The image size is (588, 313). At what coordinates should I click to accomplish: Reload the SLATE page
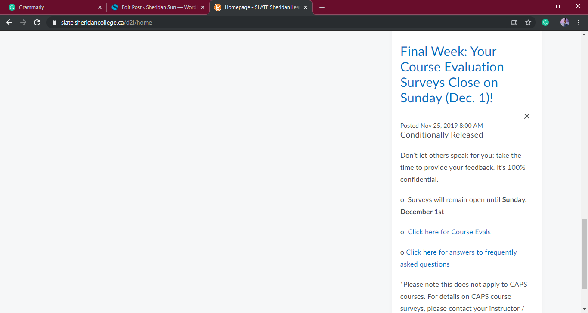click(x=37, y=22)
